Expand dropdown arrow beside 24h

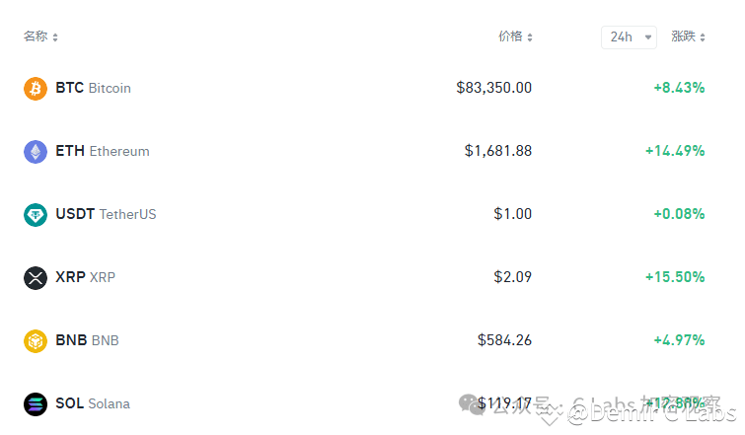pyautogui.click(x=647, y=37)
